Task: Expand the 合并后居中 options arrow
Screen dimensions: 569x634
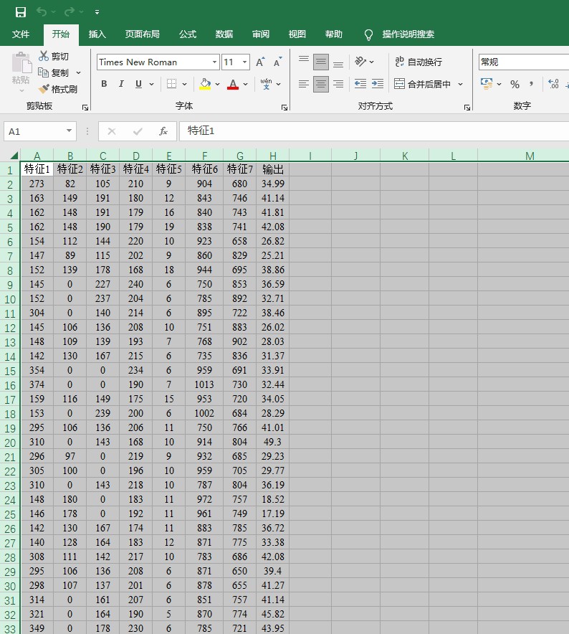Action: tap(460, 84)
